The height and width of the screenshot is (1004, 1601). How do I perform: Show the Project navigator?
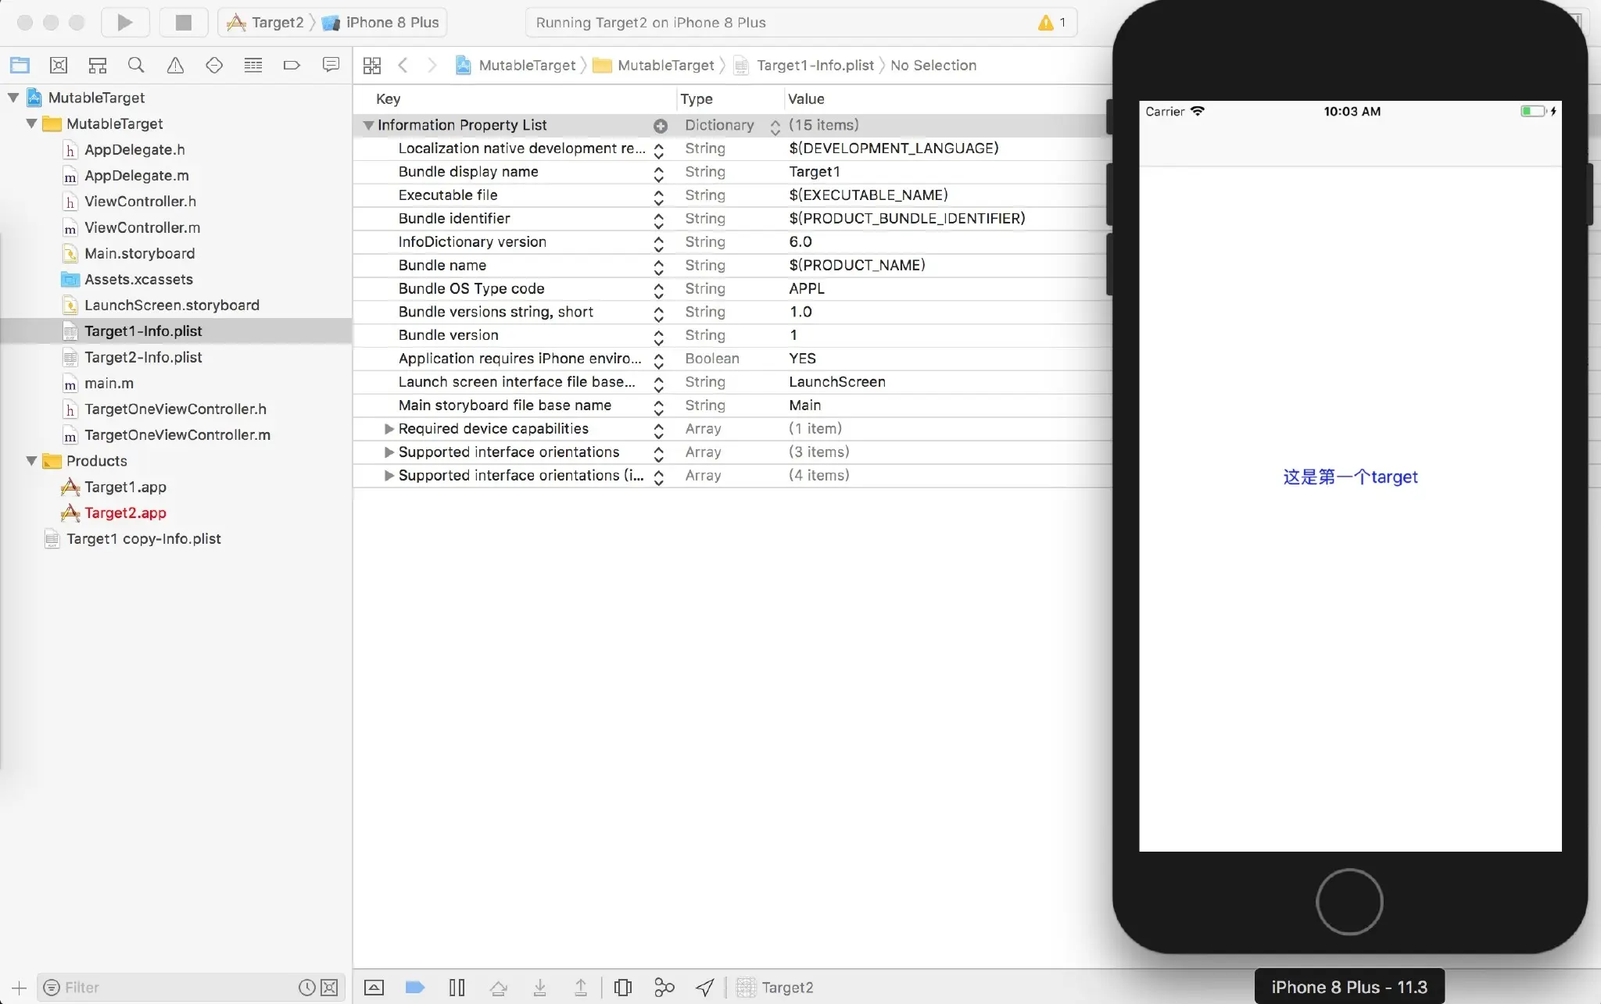click(20, 65)
